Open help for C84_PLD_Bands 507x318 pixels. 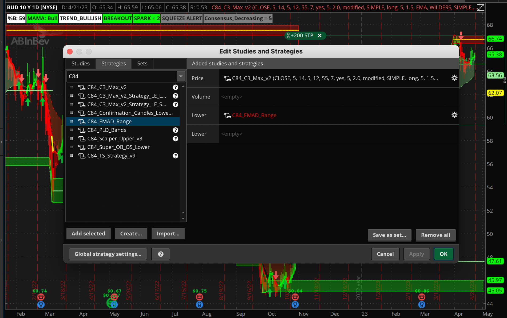[x=175, y=130]
